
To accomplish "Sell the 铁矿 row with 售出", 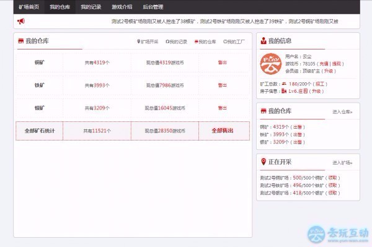I will click(x=223, y=85).
